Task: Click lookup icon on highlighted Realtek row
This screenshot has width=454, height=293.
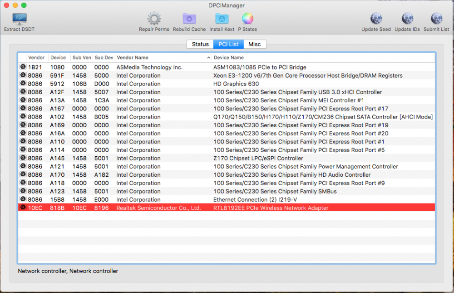Action: click(23, 208)
